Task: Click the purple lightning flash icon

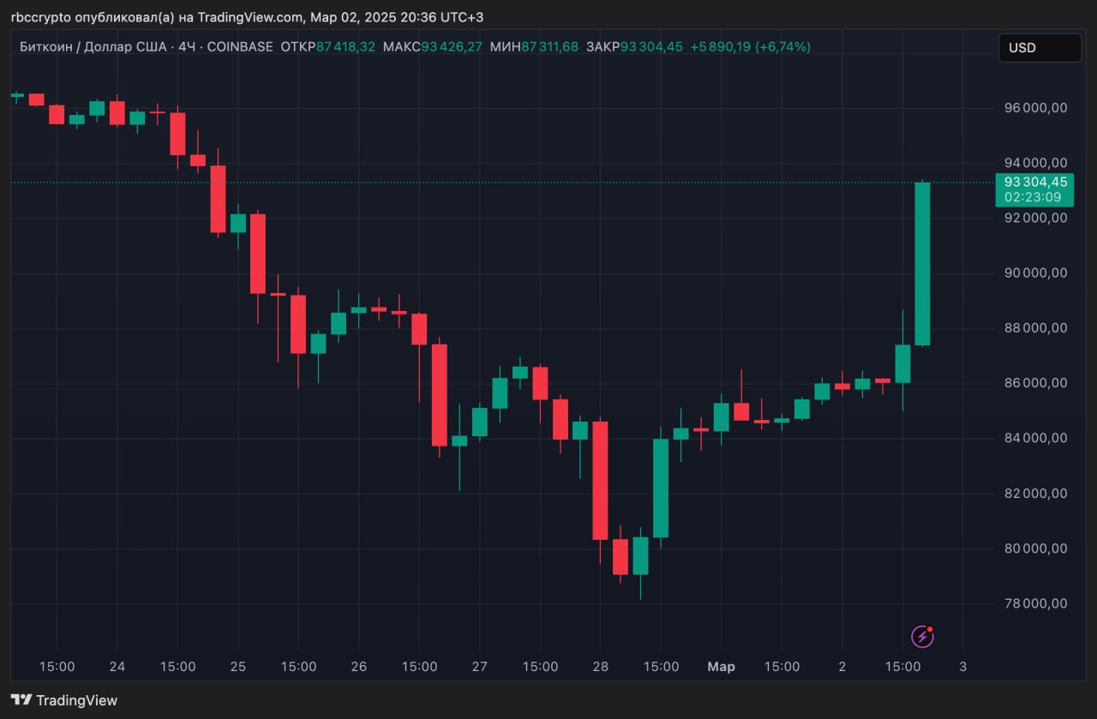Action: tap(921, 636)
